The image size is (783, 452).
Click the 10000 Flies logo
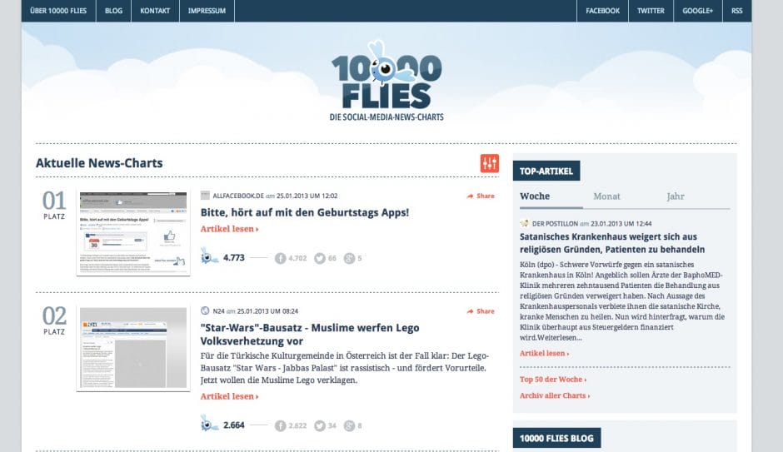pos(387,80)
